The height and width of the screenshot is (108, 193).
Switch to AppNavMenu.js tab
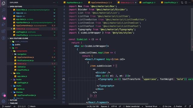(73, 3)
